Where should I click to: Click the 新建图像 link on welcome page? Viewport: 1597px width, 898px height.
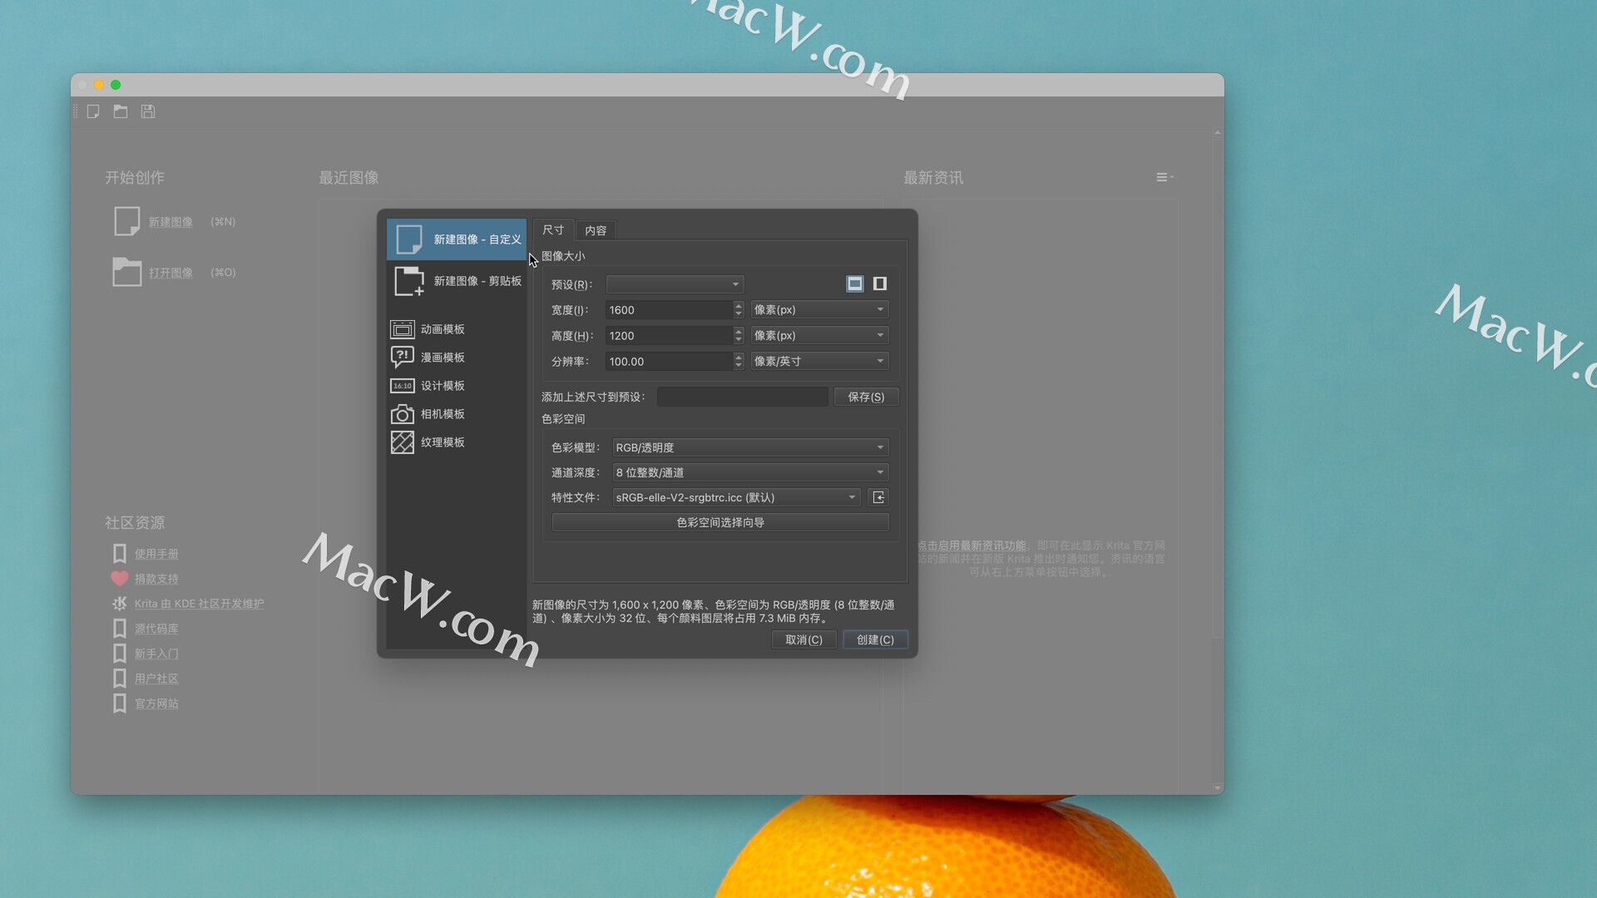tap(171, 222)
